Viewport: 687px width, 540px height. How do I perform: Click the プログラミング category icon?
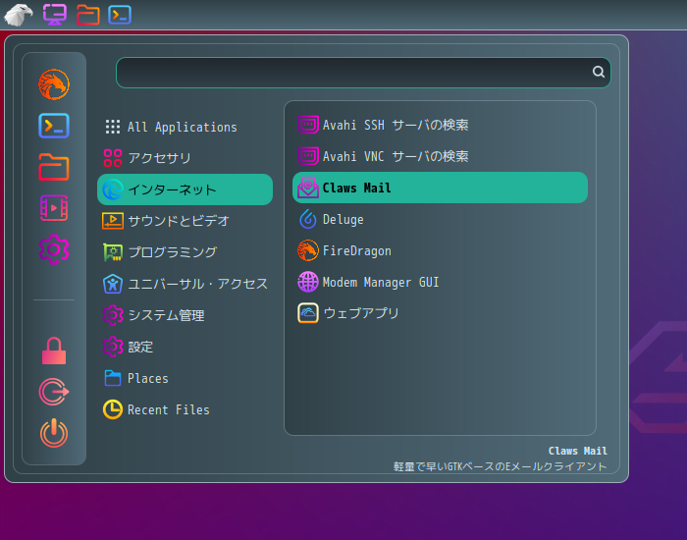coord(113,252)
